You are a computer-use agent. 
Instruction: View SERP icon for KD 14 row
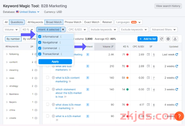tap(148, 89)
